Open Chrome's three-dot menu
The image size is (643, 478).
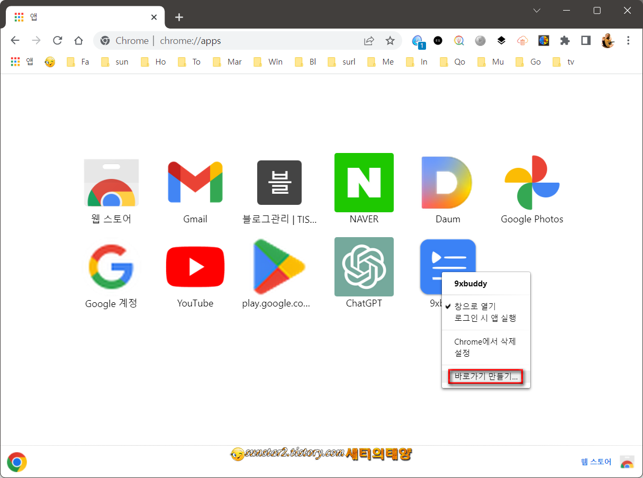coord(628,41)
